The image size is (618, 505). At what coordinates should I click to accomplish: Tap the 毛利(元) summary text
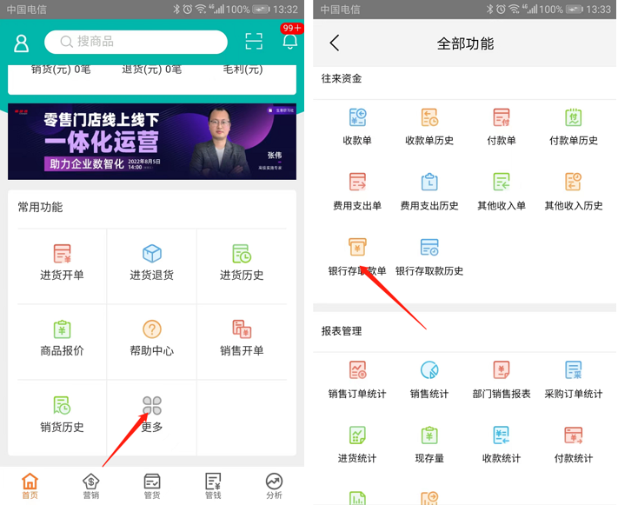coord(243,70)
